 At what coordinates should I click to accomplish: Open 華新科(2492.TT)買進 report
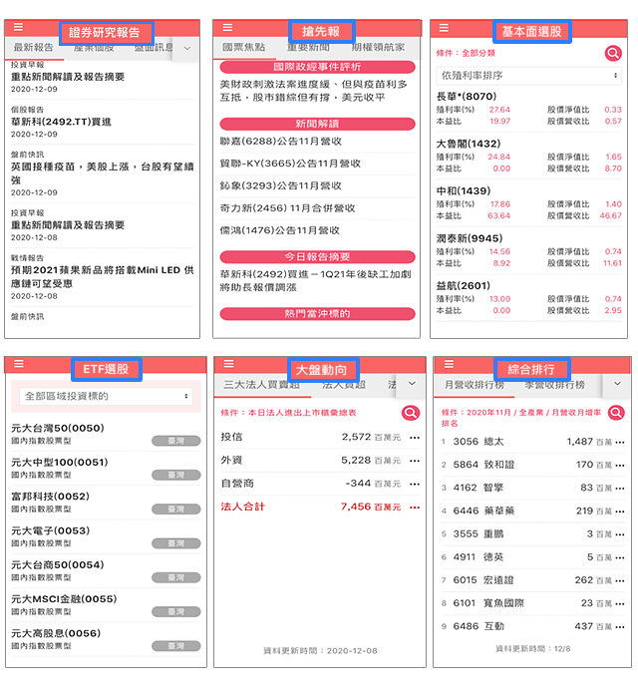[x=62, y=122]
